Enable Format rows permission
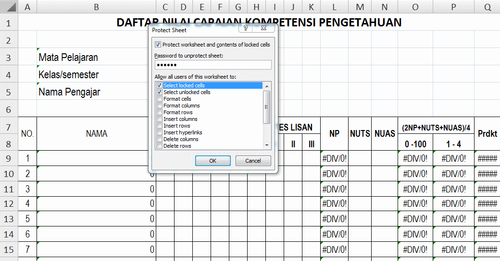This screenshot has height=261, width=500. click(160, 112)
